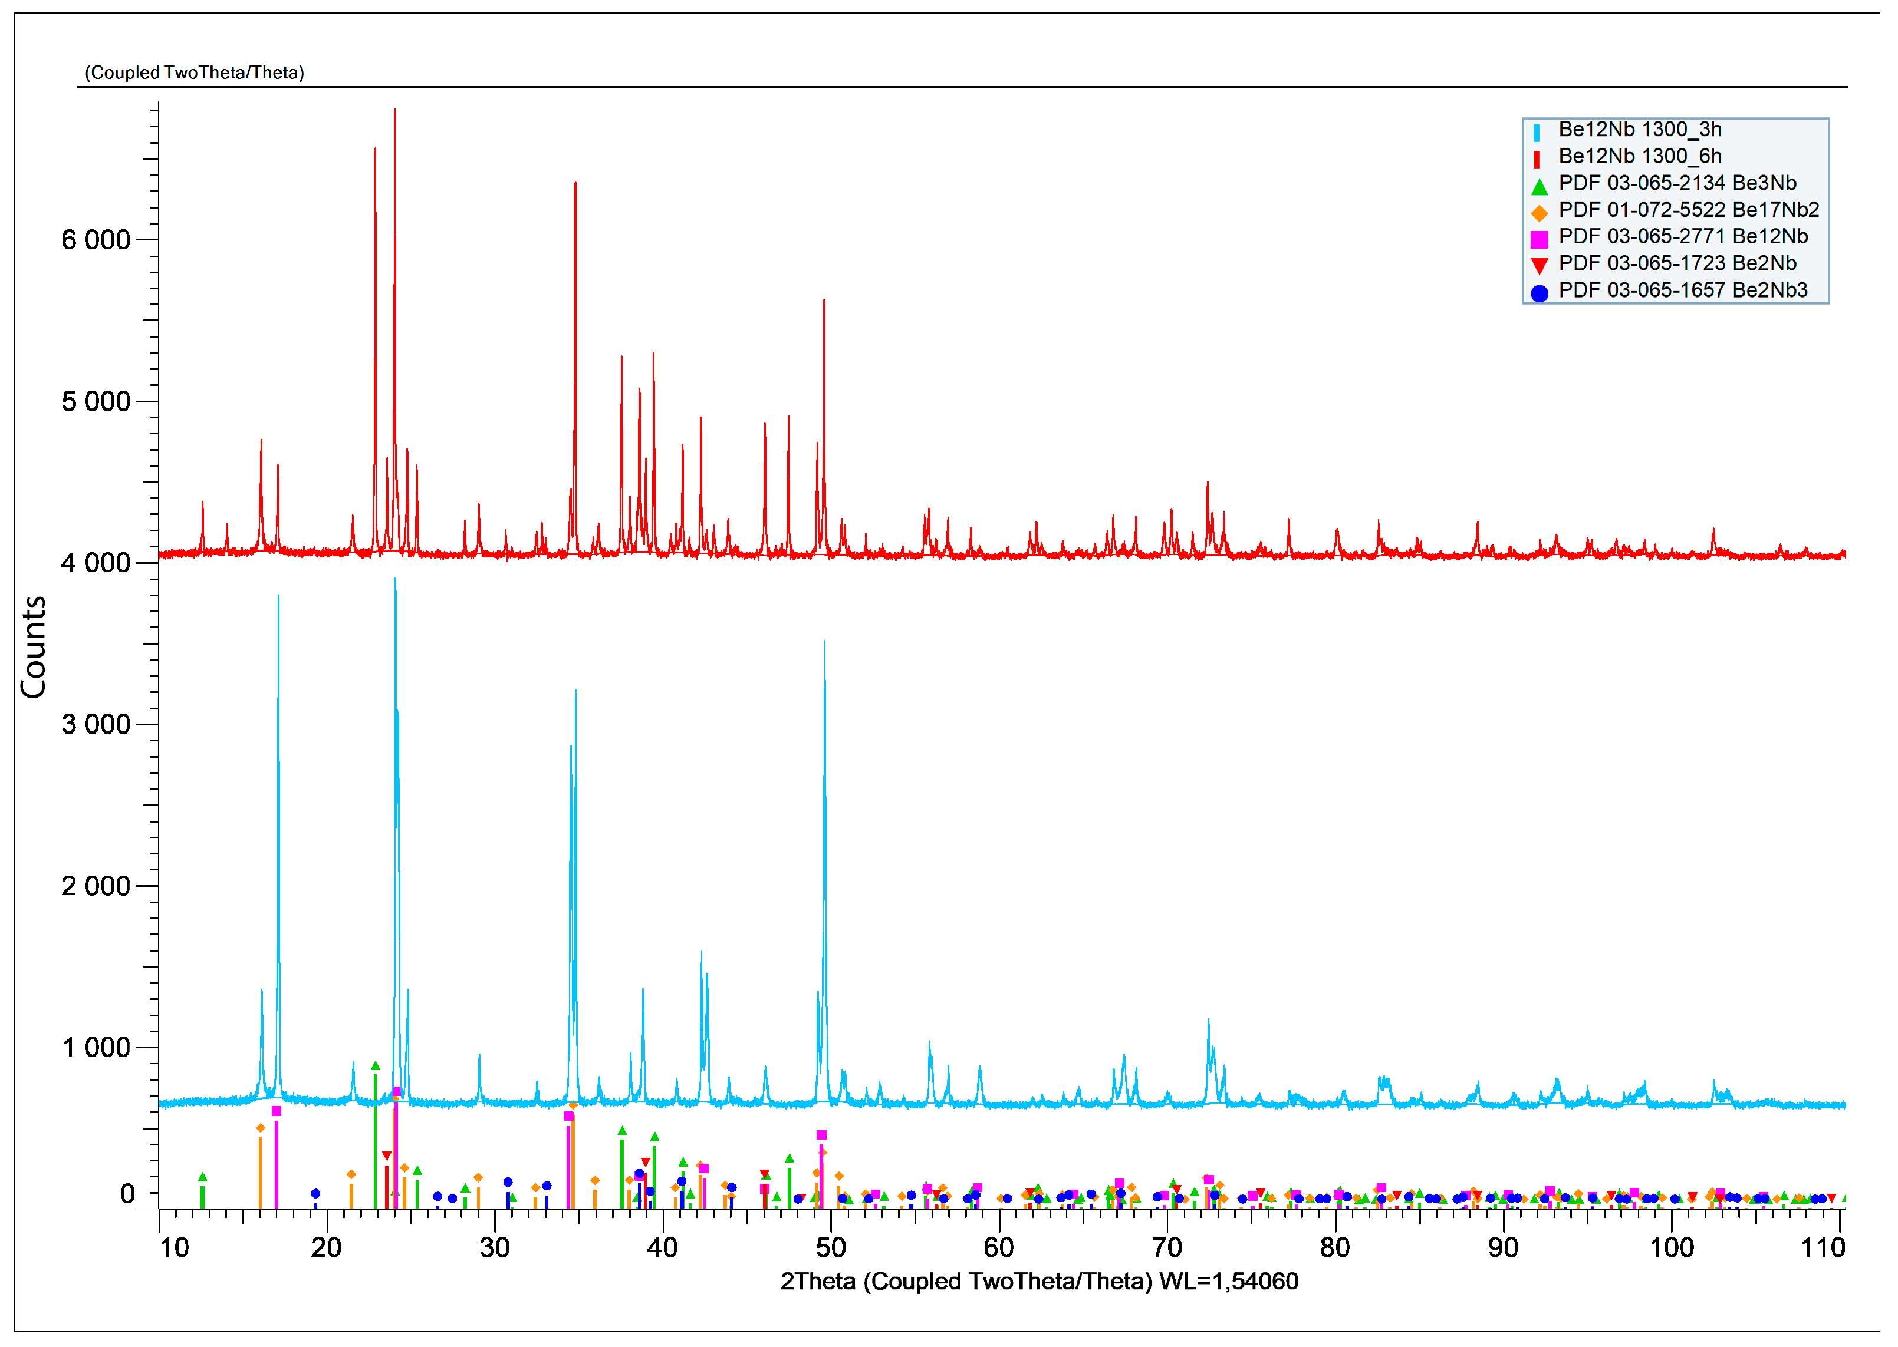The image size is (1898, 1347).
Task: Click the magenta square marker near 17 degrees
Action: 277,1111
